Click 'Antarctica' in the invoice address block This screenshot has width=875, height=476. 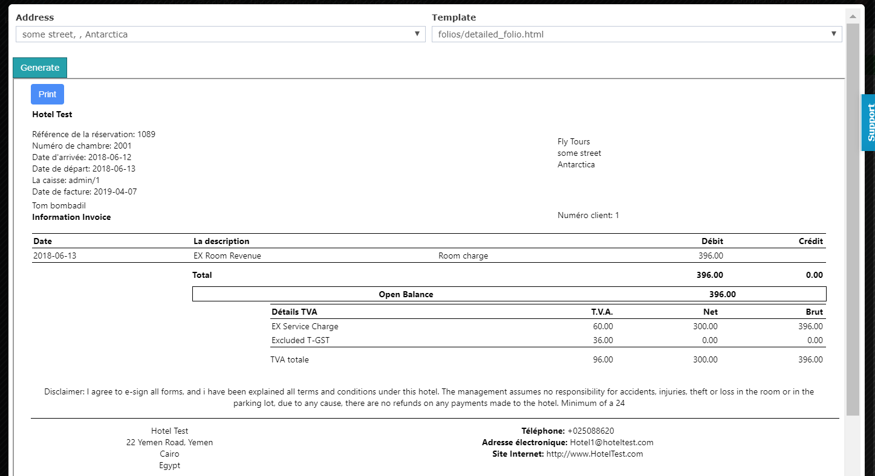[x=576, y=164]
